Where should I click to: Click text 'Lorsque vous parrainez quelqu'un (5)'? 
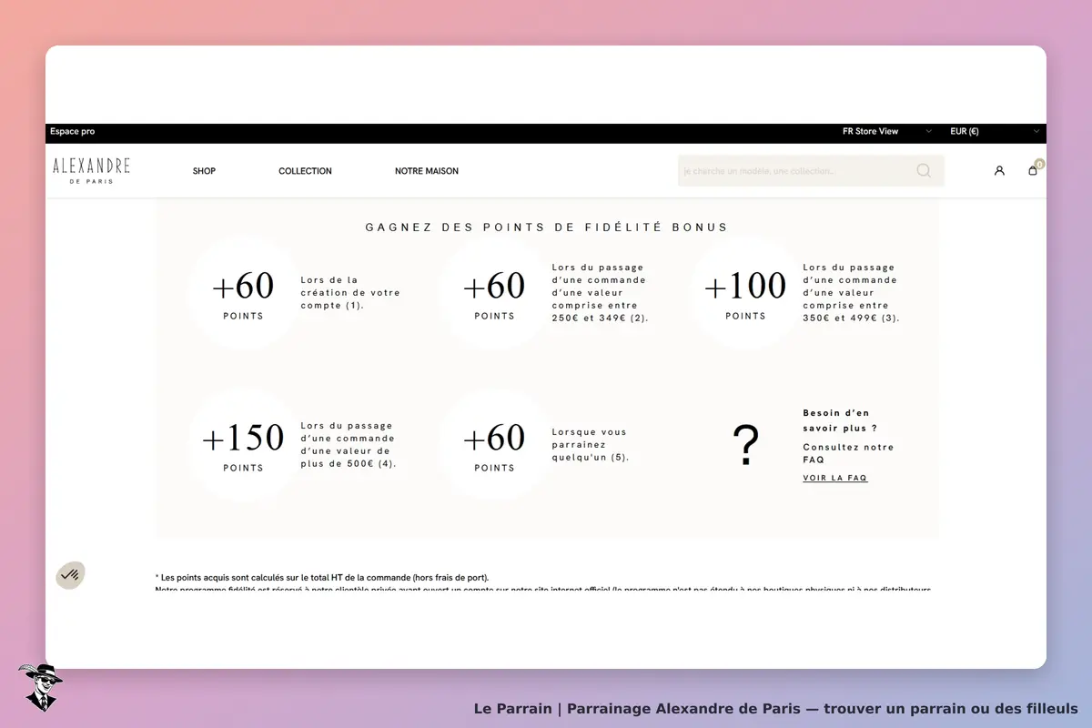pyautogui.click(x=590, y=445)
